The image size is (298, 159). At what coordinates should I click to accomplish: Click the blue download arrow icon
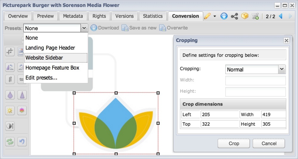224,16
